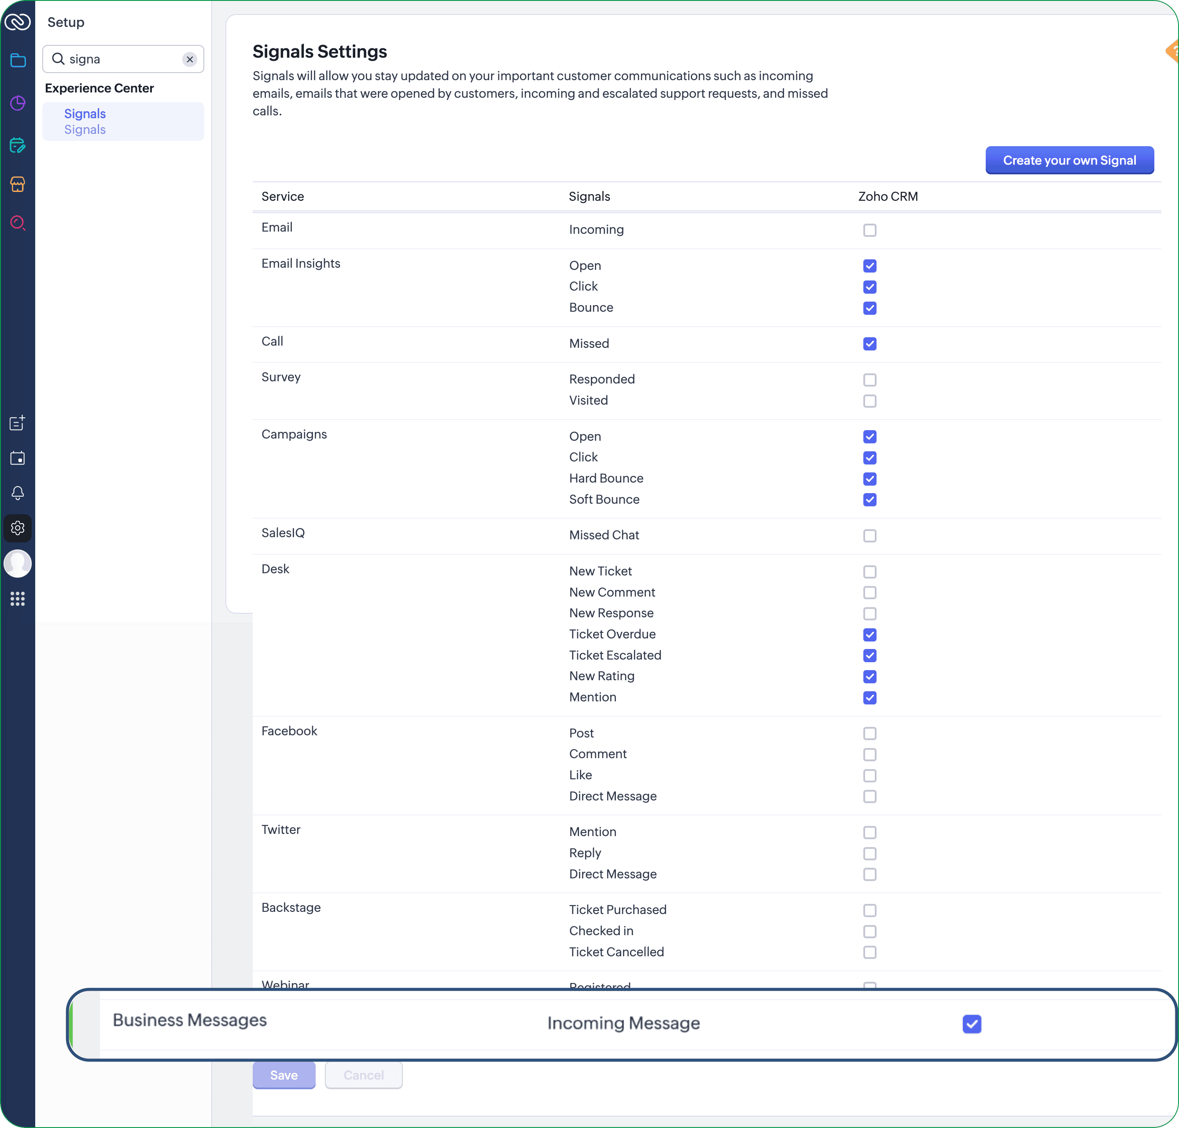Click the pink magnifier search icon
1179x1128 pixels.
tap(18, 223)
